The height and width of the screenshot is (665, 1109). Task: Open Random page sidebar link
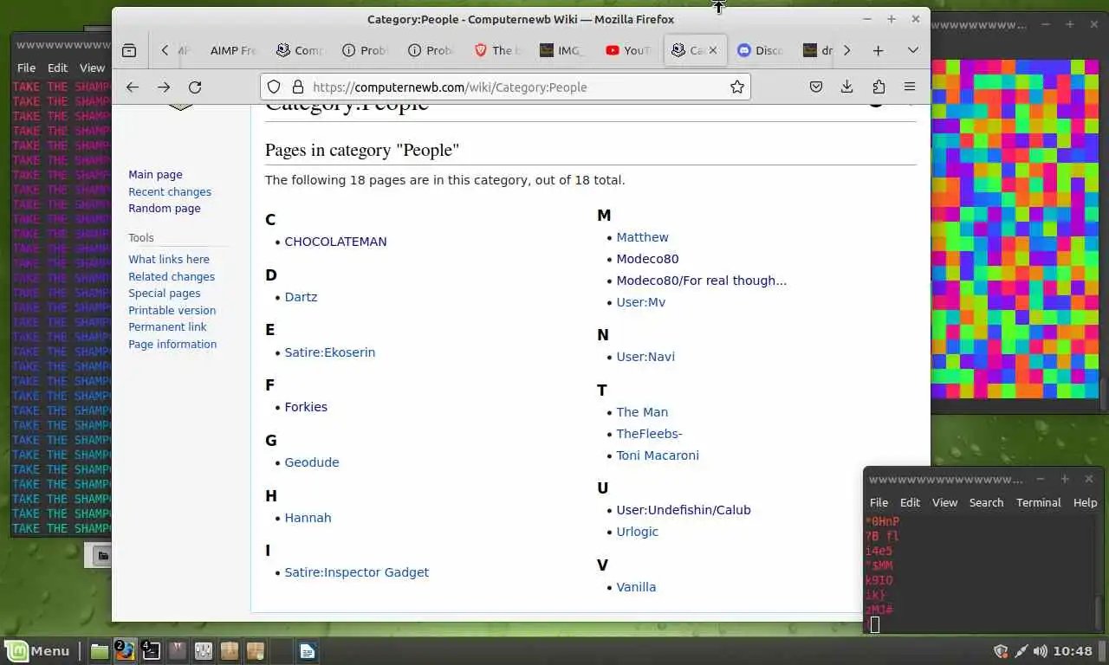tap(165, 208)
